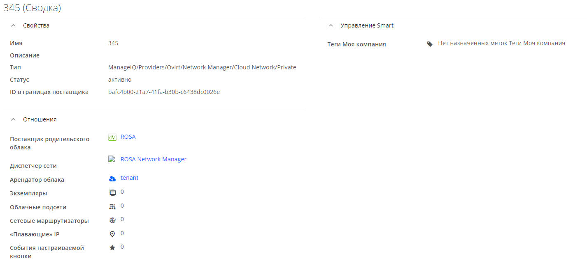This screenshot has width=587, height=261.
Task: Collapse the Управление Smart section chevron
Action: coord(331,25)
